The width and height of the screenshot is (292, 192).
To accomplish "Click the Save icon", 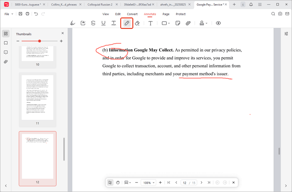I will [x=20, y=14].
